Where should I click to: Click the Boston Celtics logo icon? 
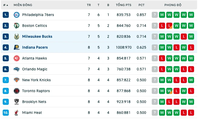click(17, 26)
